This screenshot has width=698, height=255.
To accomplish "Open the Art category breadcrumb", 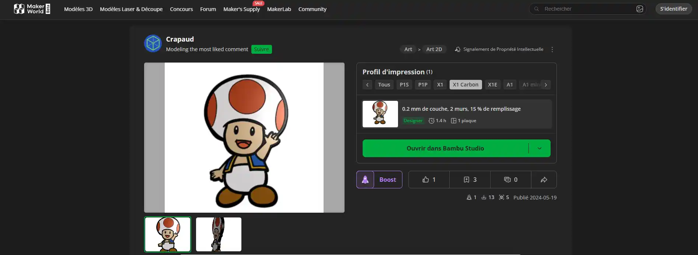I will pyautogui.click(x=408, y=49).
